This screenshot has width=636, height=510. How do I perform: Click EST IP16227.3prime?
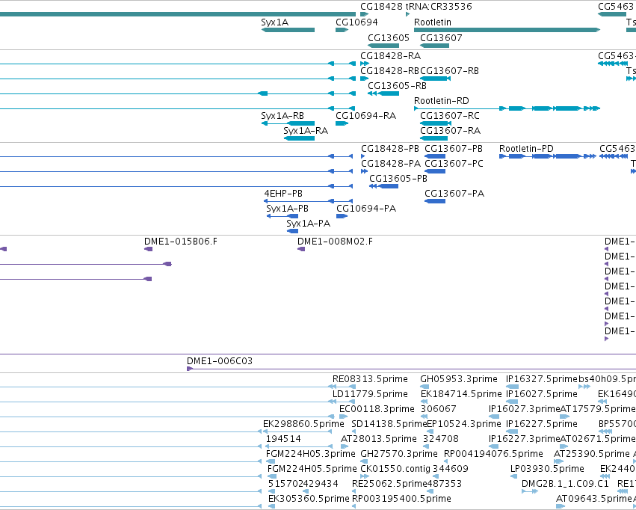[x=525, y=439]
